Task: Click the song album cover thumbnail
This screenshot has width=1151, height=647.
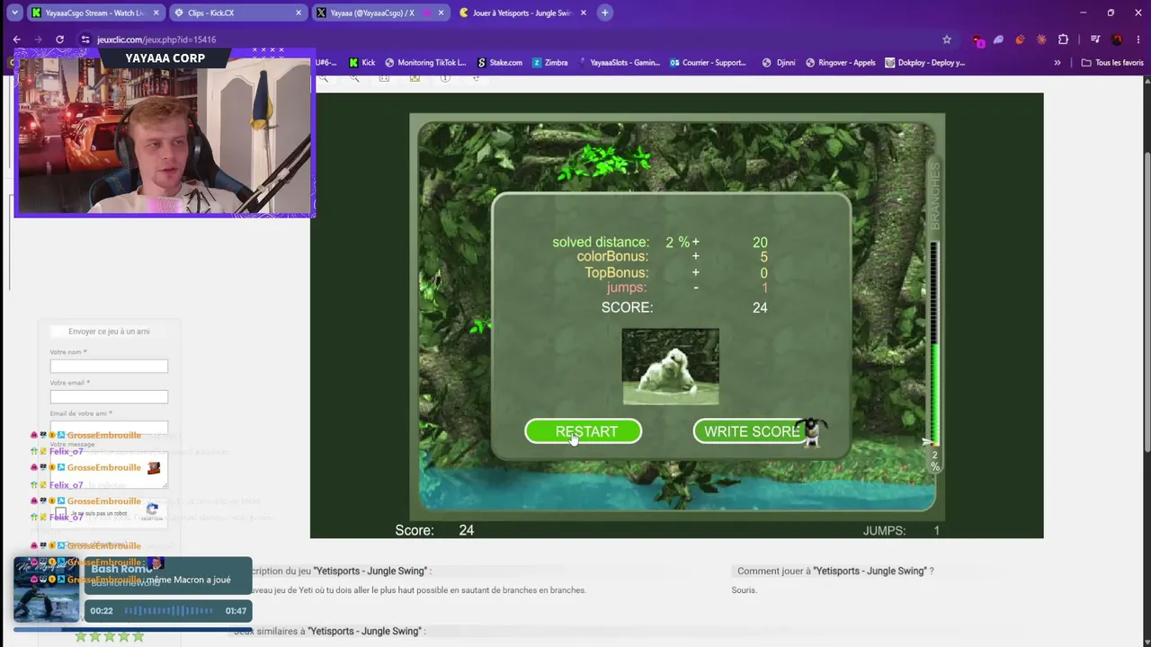Action: click(47, 589)
